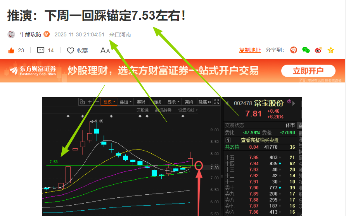The width and height of the screenshot is (346, 216).
Task: Select the 画线 drawing tool
Action: point(157,102)
